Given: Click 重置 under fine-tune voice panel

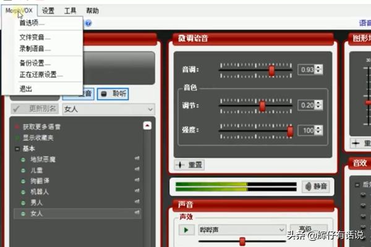Looking at the screenshot, I should 190,165.
